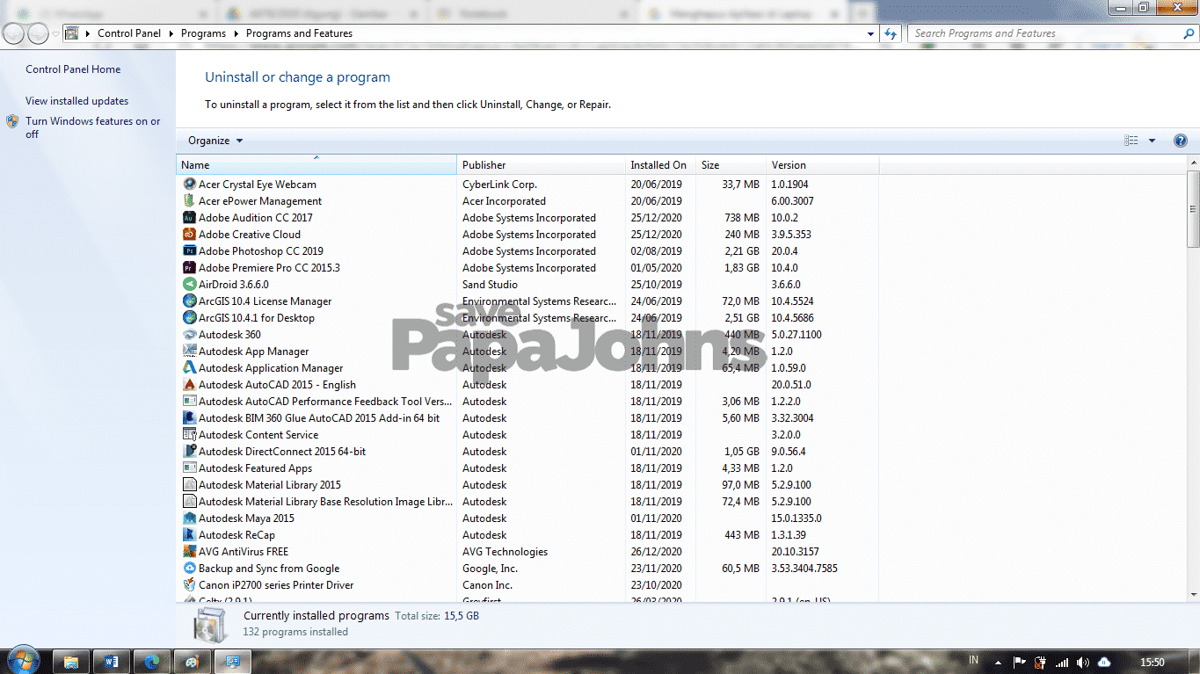Viewport: 1200px width, 674px height.
Task: Click the 15:50 clock in taskbar
Action: (x=1152, y=662)
